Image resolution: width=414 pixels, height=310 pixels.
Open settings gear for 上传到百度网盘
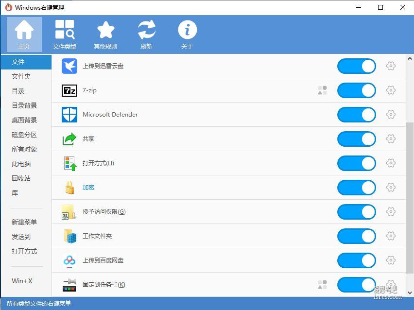point(391,260)
